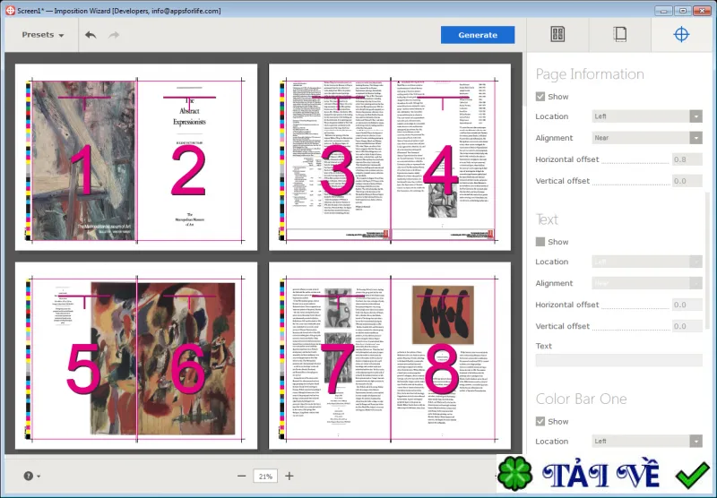This screenshot has height=498, width=717.
Task: Switch to the imposition layout tab
Action: pyautogui.click(x=557, y=35)
